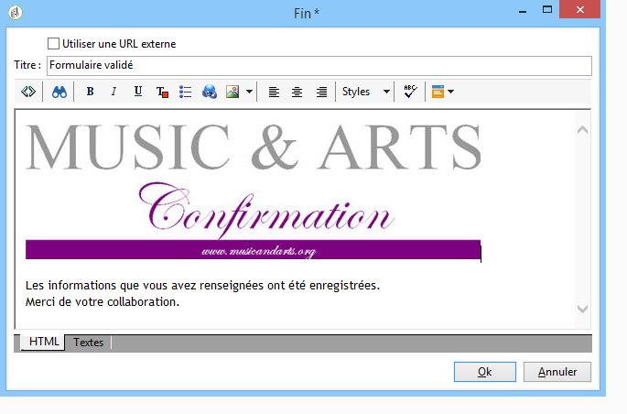Show the HTML source code view
627x414 pixels.
click(x=28, y=92)
